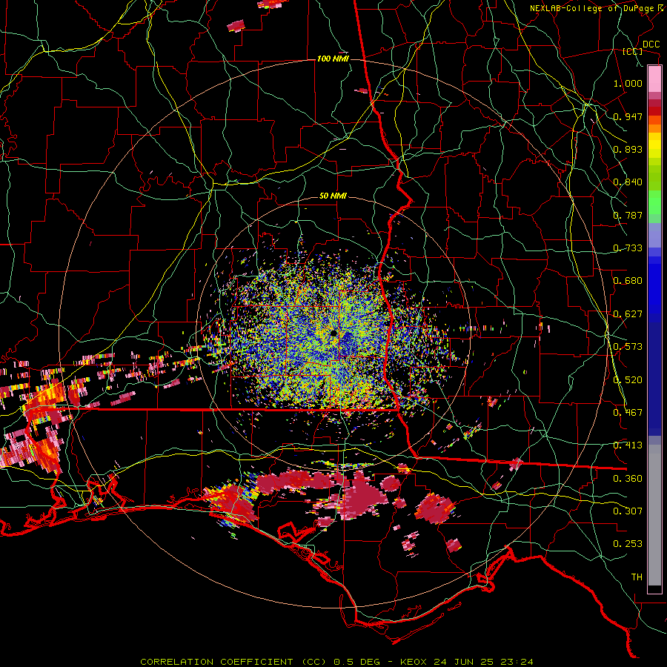Image resolution: width=667 pixels, height=667 pixels.
Task: Click the '[CC]' units label
Action: pyautogui.click(x=632, y=51)
